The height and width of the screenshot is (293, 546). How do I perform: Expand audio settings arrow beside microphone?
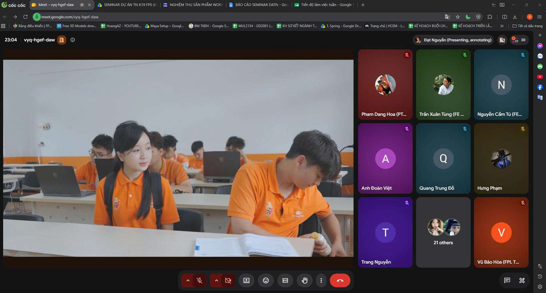tap(188, 280)
